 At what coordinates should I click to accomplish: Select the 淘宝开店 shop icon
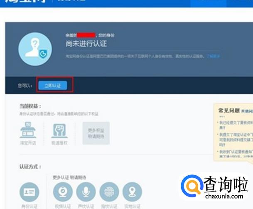pyautogui.click(x=28, y=130)
